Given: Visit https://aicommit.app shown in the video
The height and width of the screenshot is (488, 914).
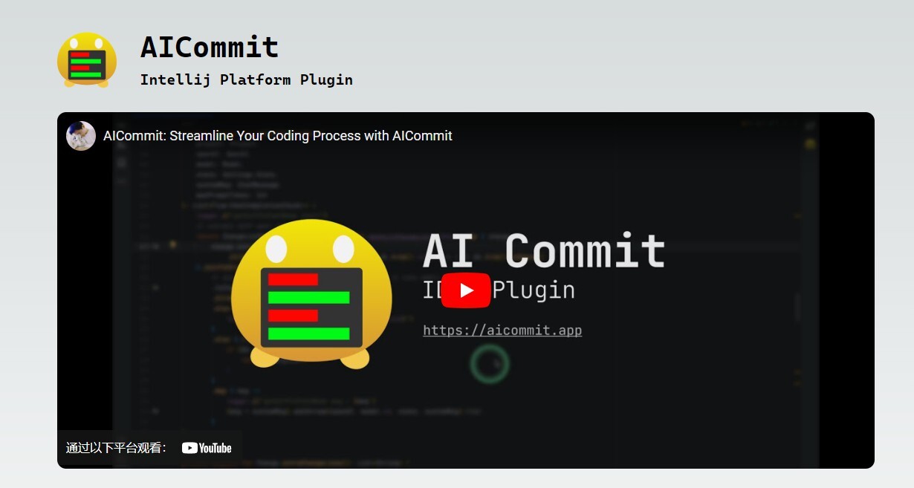Looking at the screenshot, I should coord(502,330).
